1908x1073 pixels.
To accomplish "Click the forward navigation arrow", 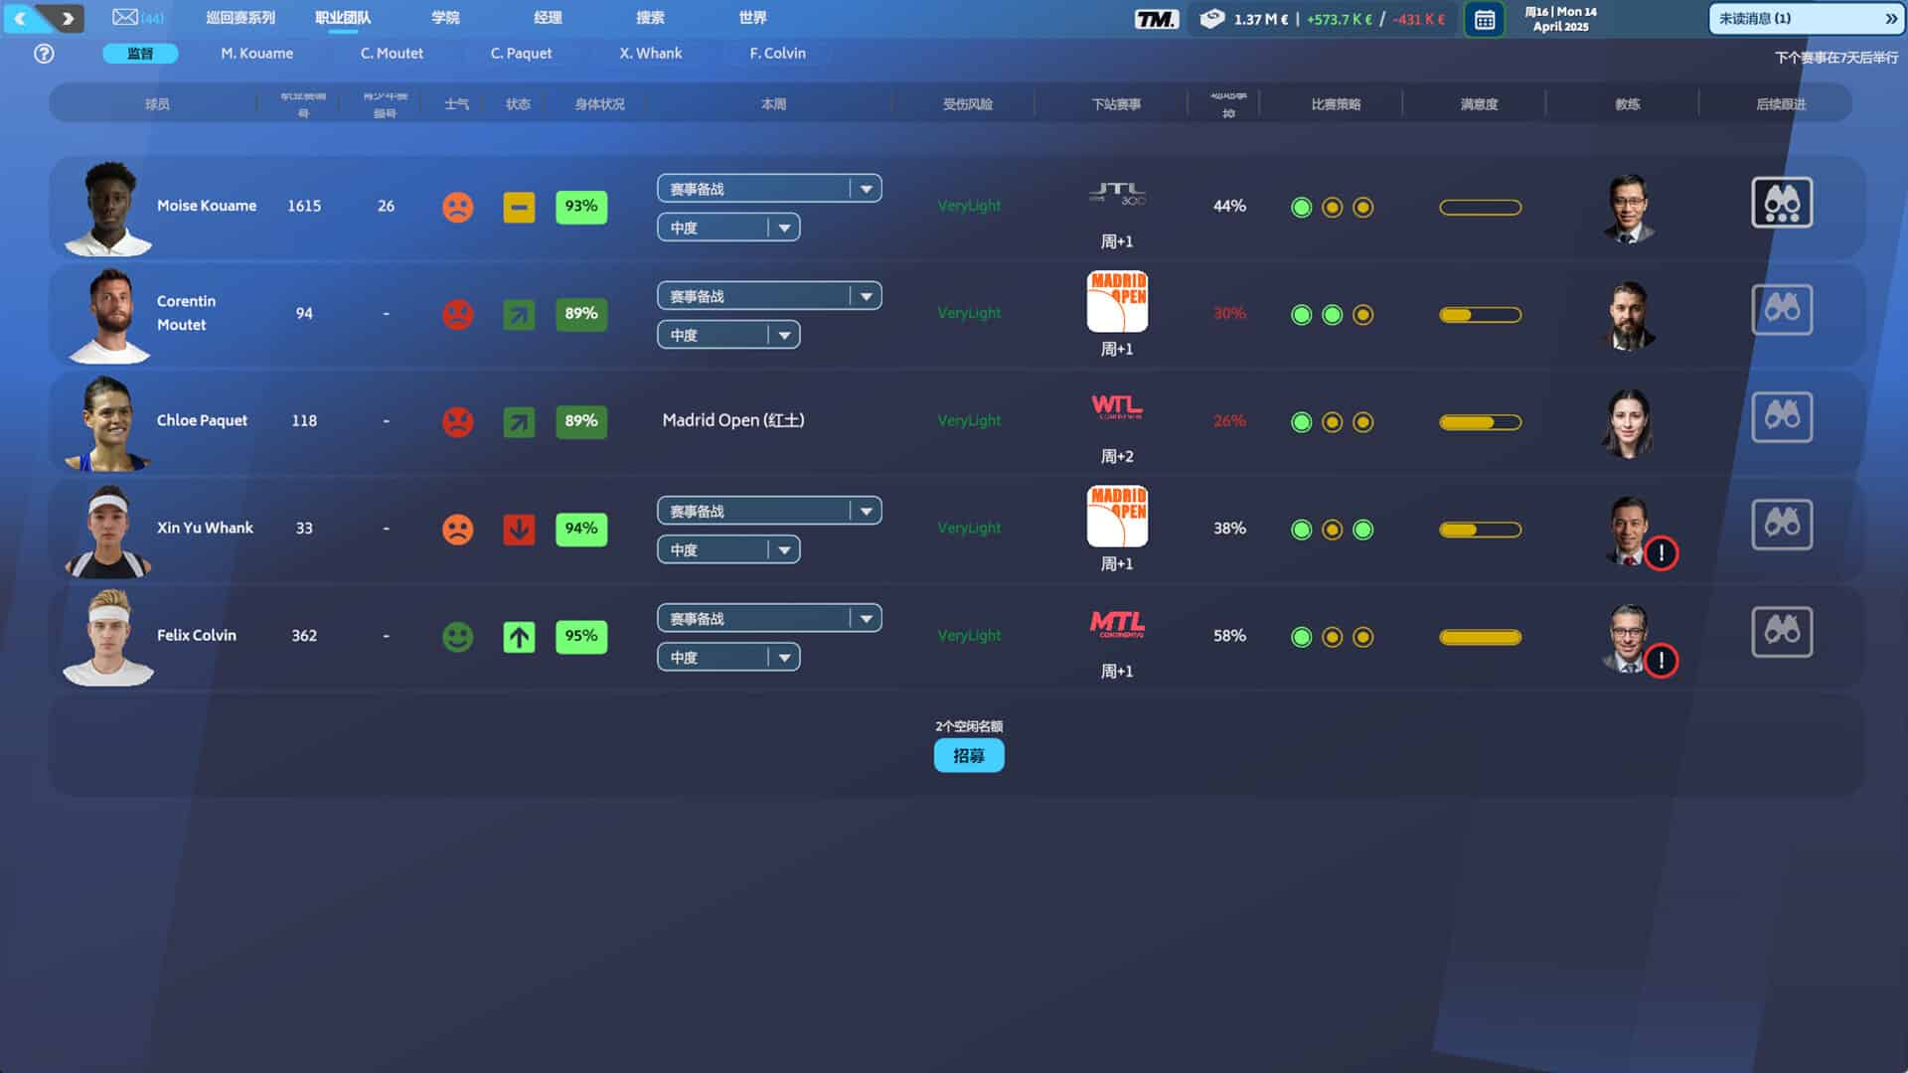I will [68, 18].
